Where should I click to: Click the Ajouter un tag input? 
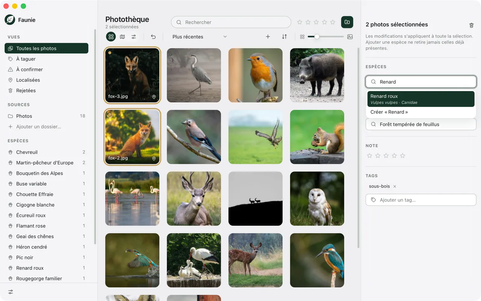coord(421,200)
